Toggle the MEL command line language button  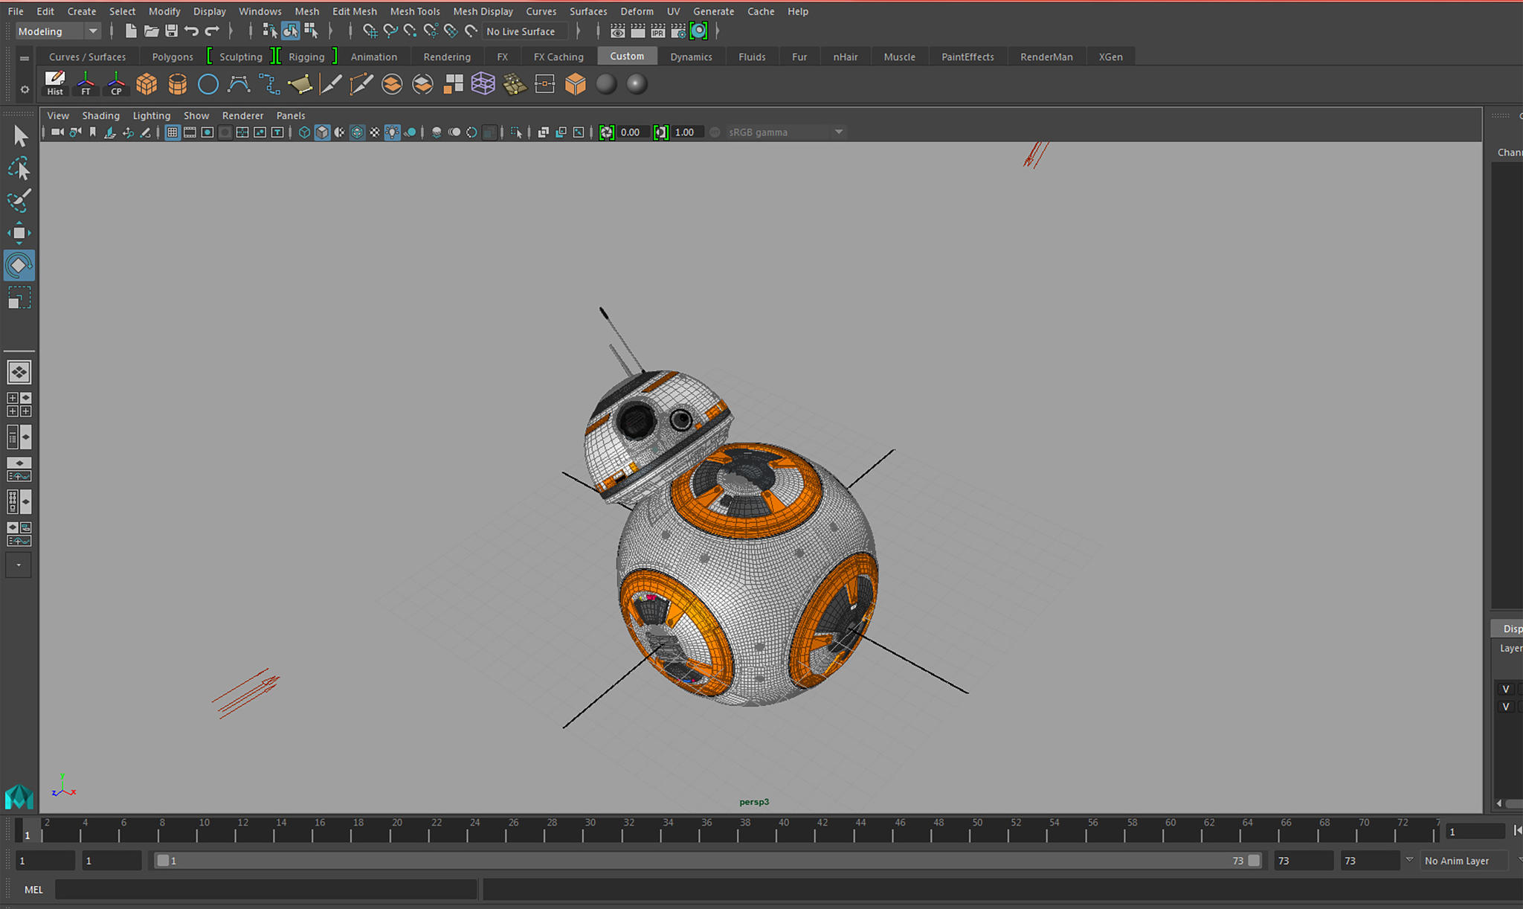point(33,890)
